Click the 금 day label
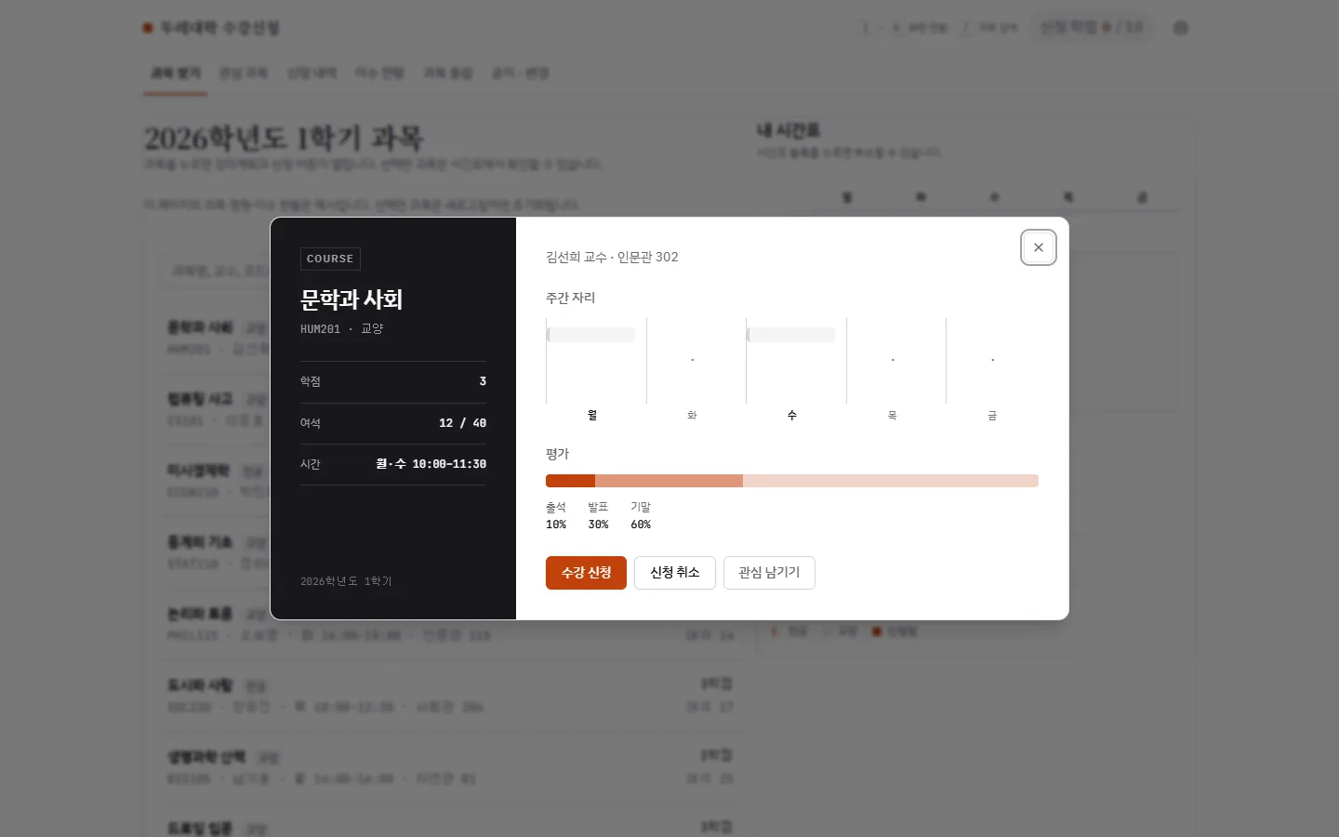Image resolution: width=1339 pixels, height=837 pixels. [992, 415]
